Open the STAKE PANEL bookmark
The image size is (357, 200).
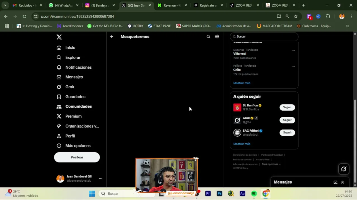coord(160,26)
